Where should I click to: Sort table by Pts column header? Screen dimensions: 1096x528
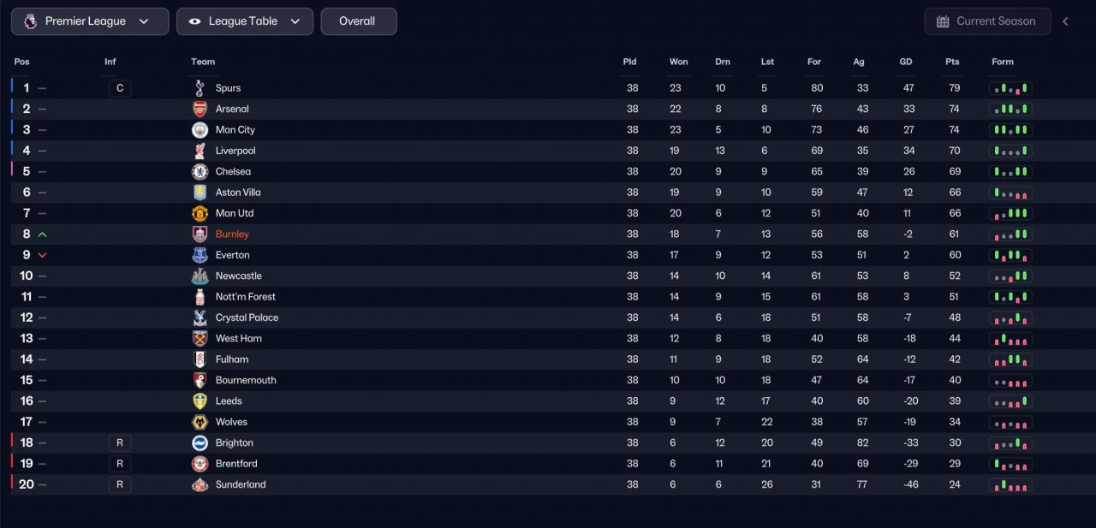tap(952, 62)
